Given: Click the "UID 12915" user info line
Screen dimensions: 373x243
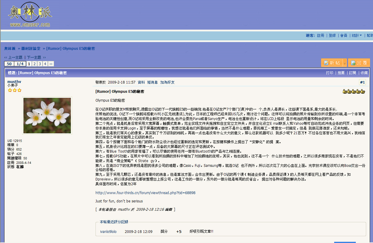Looking at the screenshot, I should tap(15, 141).
